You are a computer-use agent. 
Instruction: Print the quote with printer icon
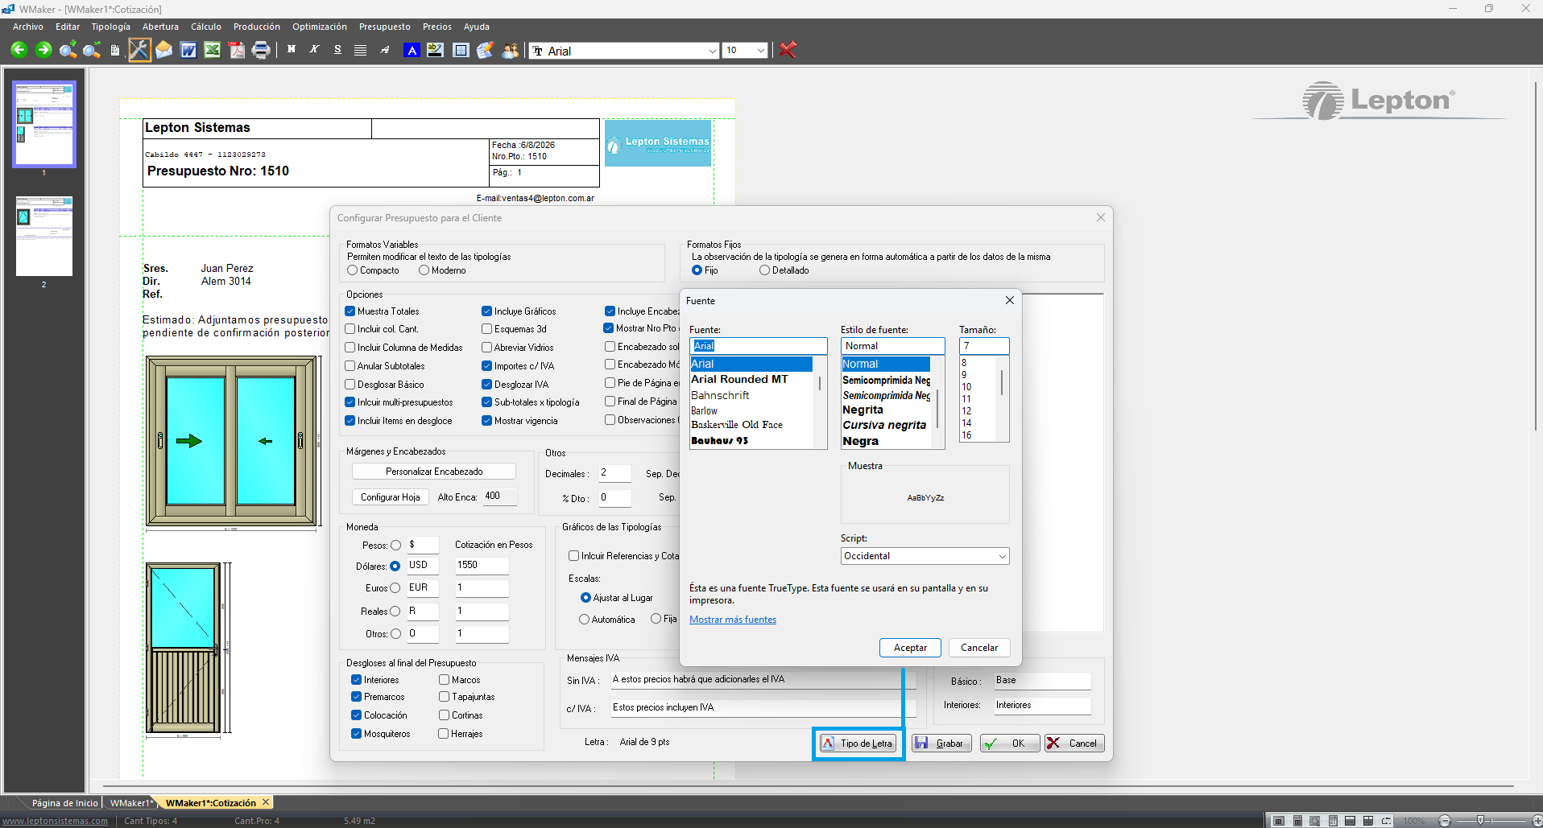(261, 50)
